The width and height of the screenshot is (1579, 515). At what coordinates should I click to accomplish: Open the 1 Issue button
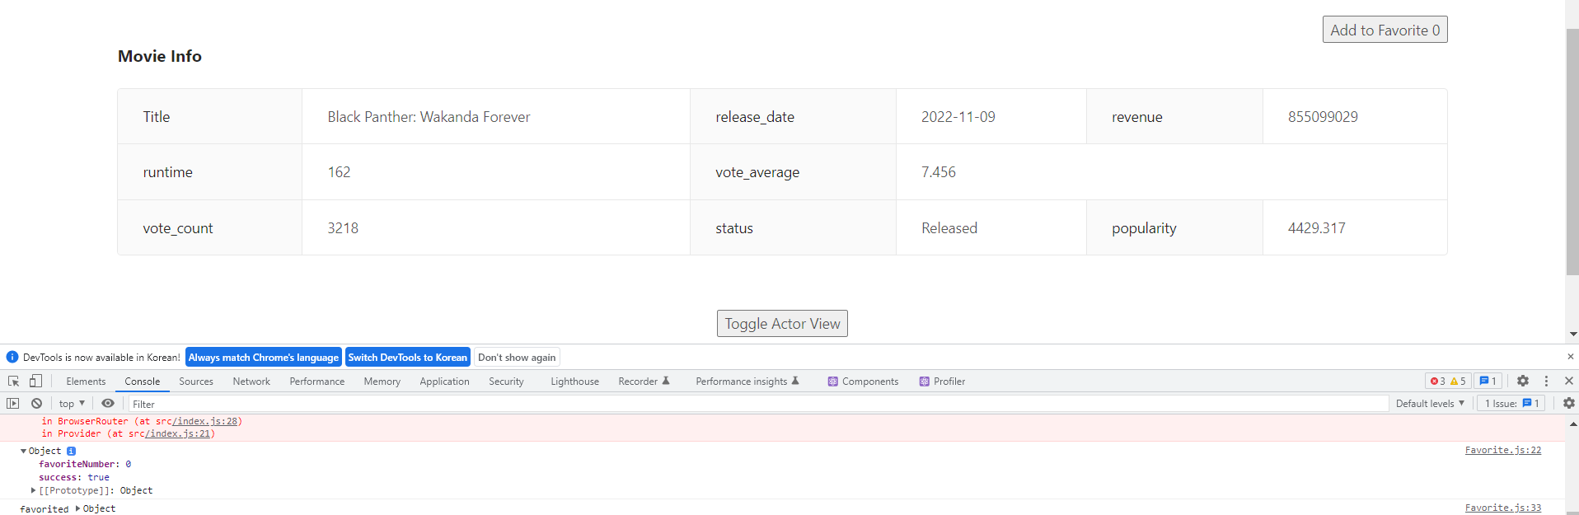(x=1511, y=404)
